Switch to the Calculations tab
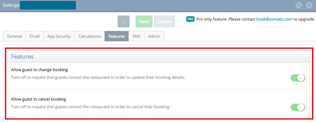316x122 pixels. pyautogui.click(x=89, y=36)
